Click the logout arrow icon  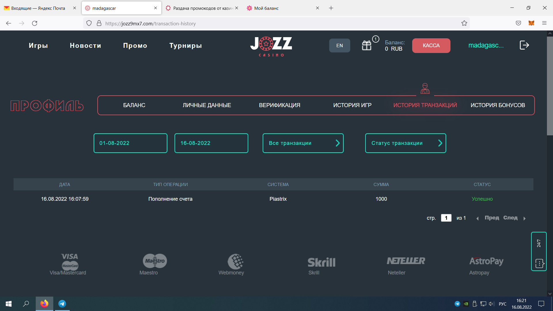tap(524, 45)
